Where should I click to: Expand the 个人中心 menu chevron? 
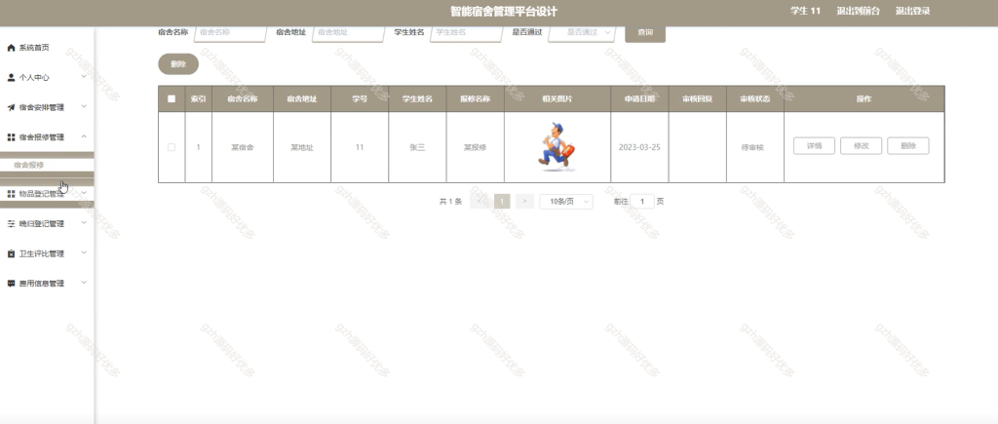pos(84,77)
